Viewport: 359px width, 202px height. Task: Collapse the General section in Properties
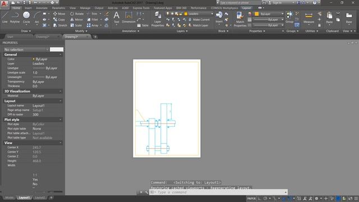61,54
